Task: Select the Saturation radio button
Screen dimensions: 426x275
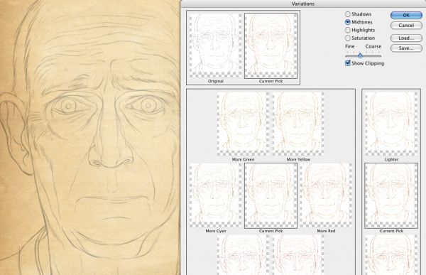Action: (x=347, y=38)
